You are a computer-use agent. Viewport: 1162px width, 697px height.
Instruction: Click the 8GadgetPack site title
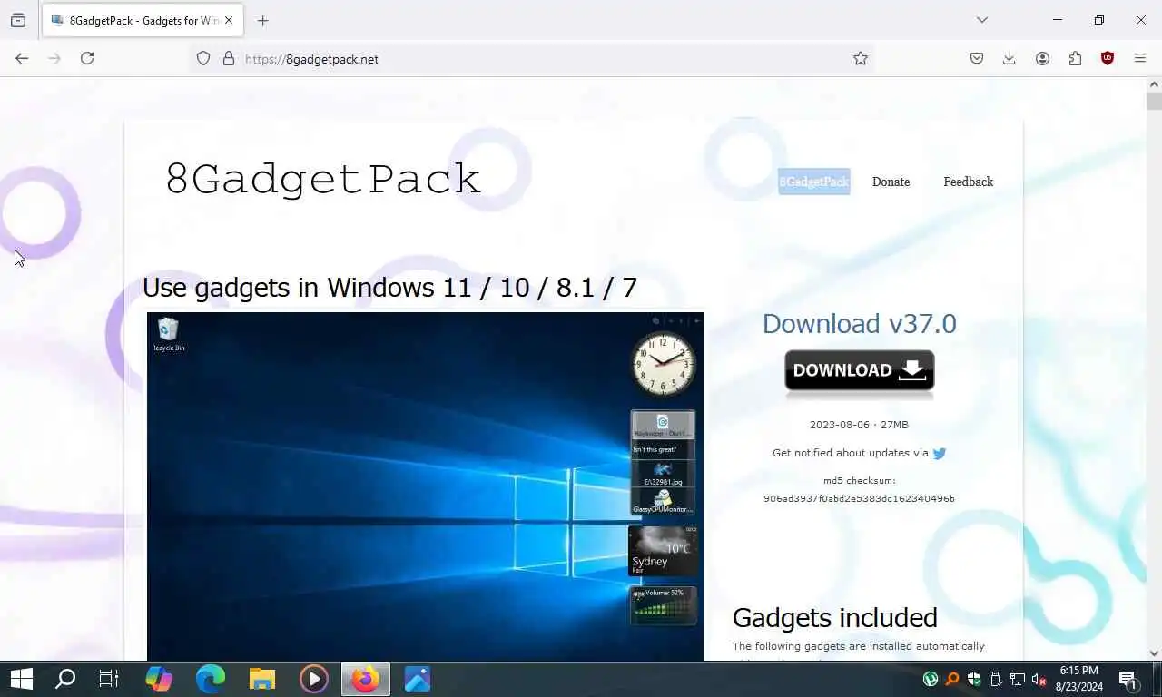point(323,179)
